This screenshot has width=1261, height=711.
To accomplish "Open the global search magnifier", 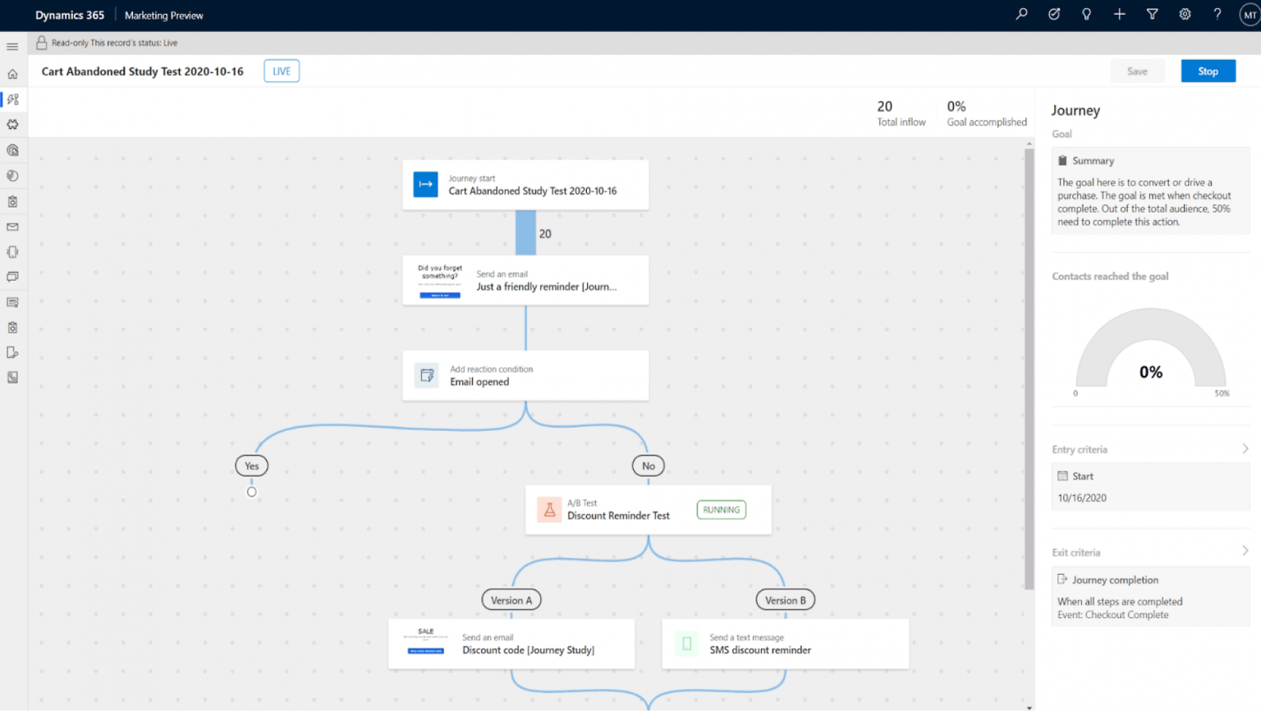I will [x=1020, y=14].
